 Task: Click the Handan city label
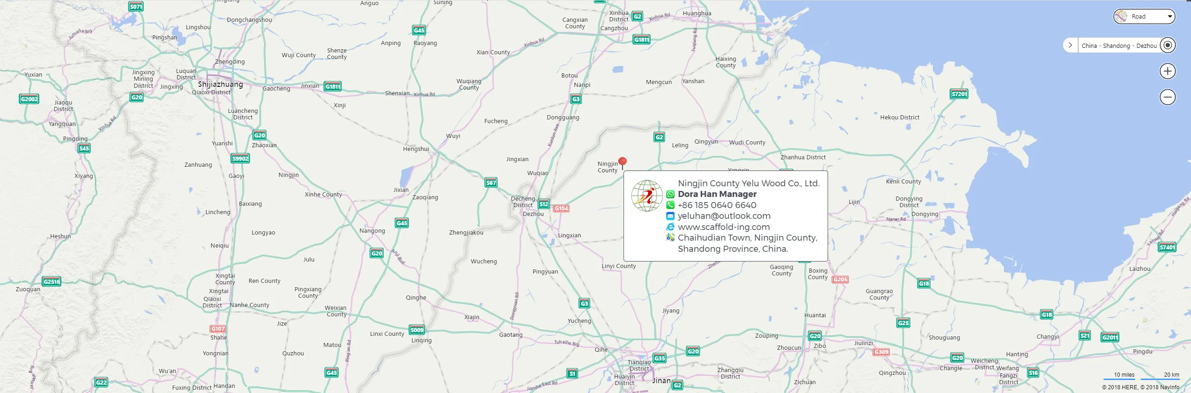tap(224, 386)
